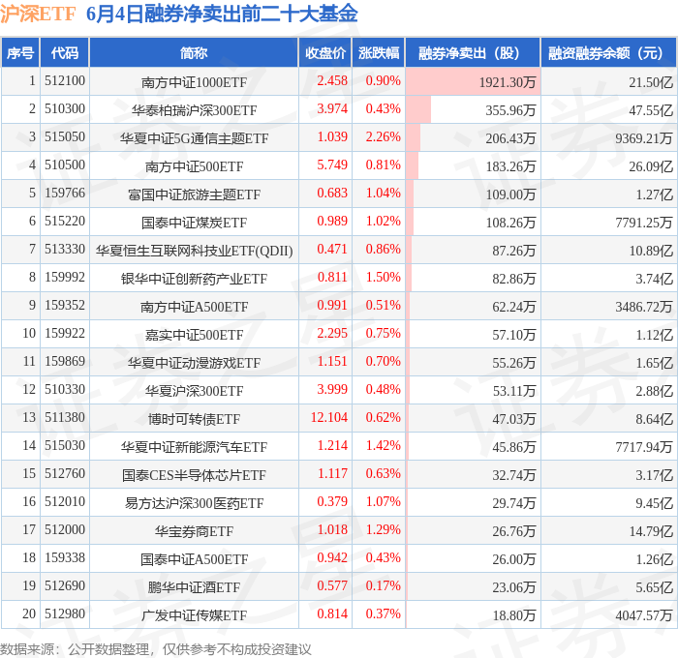
Task: Click closing price 3.974
Action: click(x=332, y=108)
